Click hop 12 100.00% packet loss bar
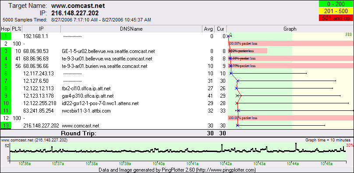This screenshot has width=354, height=173. 291,118
